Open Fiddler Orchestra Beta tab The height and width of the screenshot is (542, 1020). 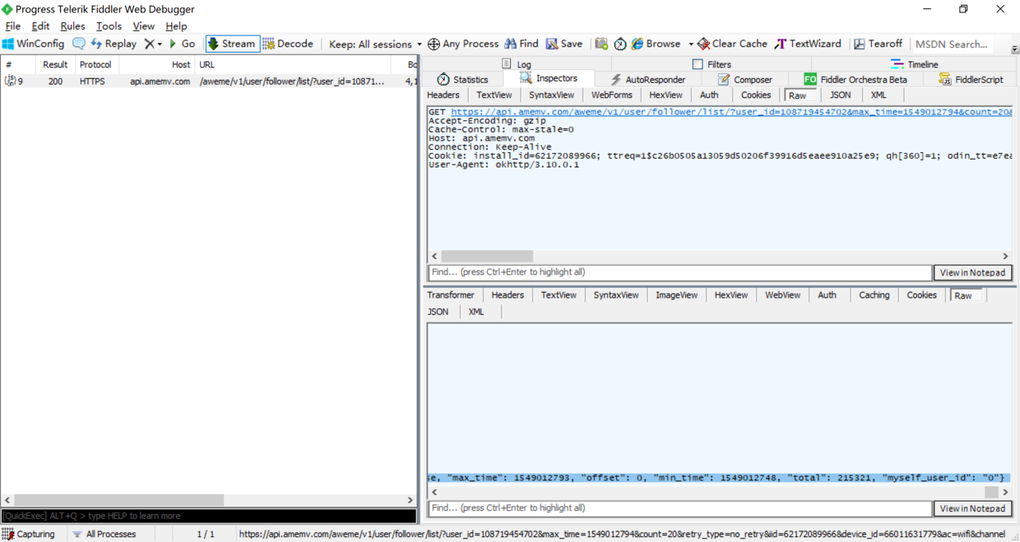click(855, 79)
